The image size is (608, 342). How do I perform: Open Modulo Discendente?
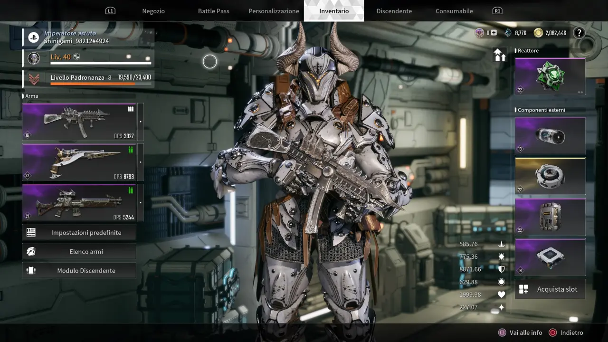[x=79, y=270]
